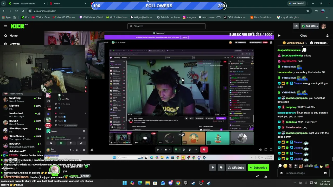Image resolution: width=333 pixels, height=187 pixels.
Task: Bookmark this page with star icon
Action: [308, 11]
